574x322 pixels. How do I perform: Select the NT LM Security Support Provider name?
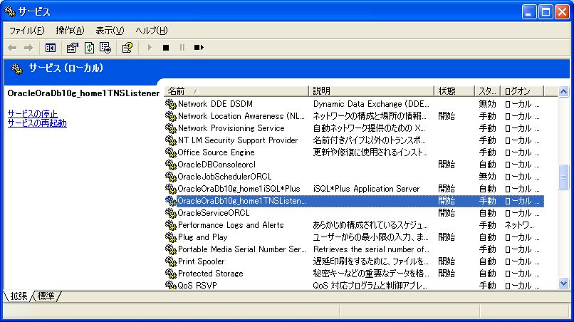[238, 140]
